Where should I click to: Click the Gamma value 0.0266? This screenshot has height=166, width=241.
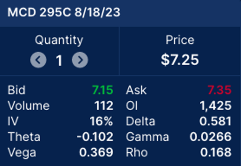(210, 137)
